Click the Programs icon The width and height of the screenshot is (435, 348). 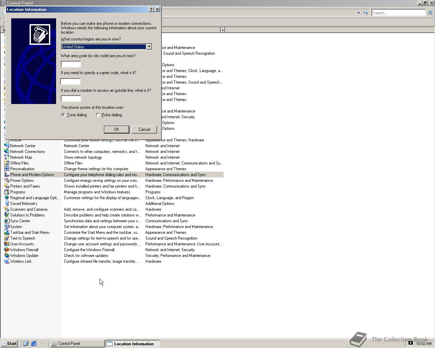tap(6, 192)
